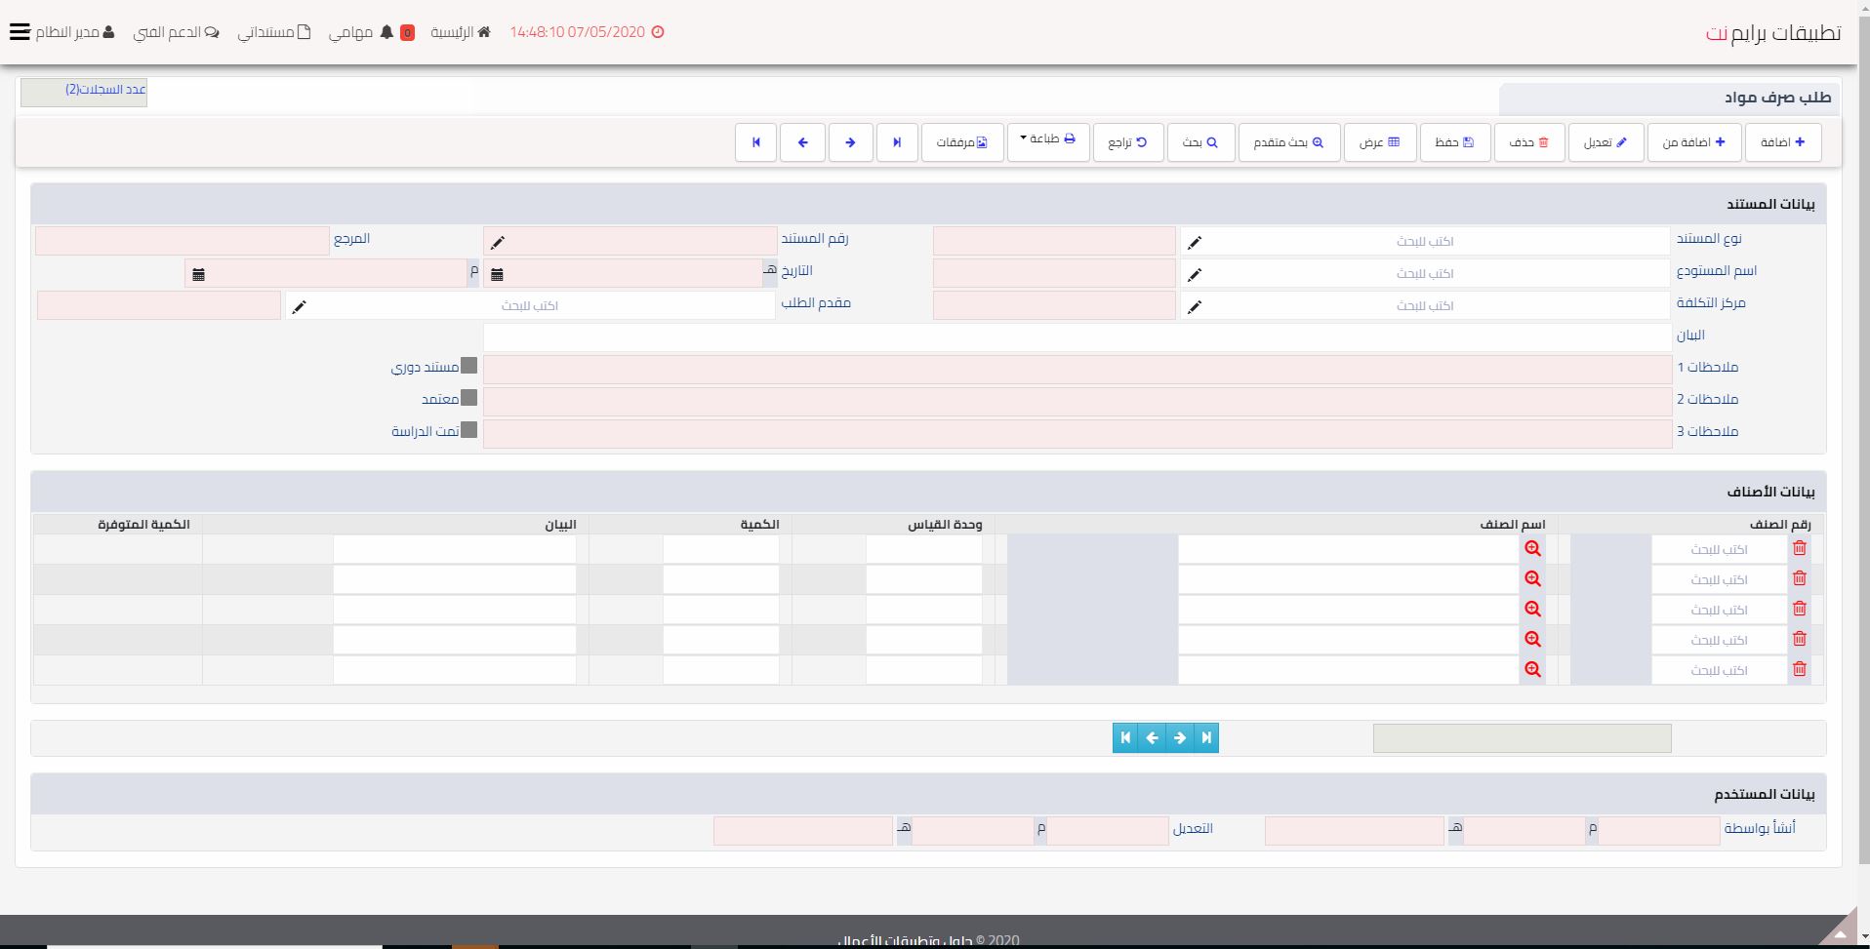Click pencil icon beside رقم المستند field
1870x949 pixels.
click(x=498, y=242)
